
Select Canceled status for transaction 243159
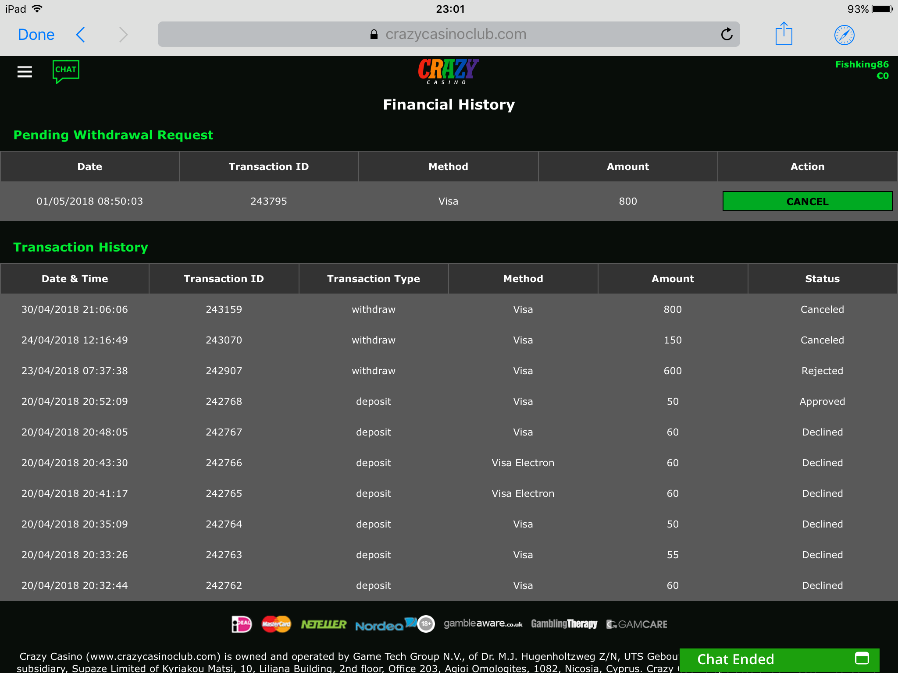pyautogui.click(x=822, y=309)
